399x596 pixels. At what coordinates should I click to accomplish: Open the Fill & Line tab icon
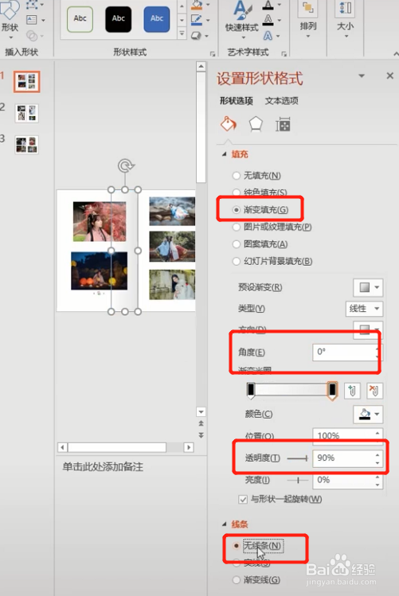point(229,124)
